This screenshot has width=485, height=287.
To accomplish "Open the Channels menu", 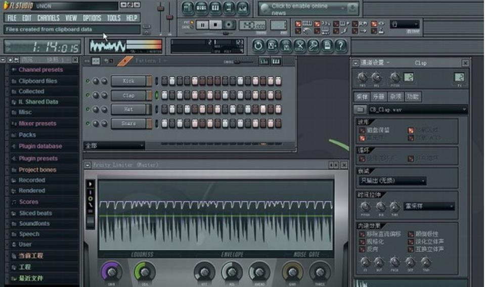I will (x=48, y=18).
